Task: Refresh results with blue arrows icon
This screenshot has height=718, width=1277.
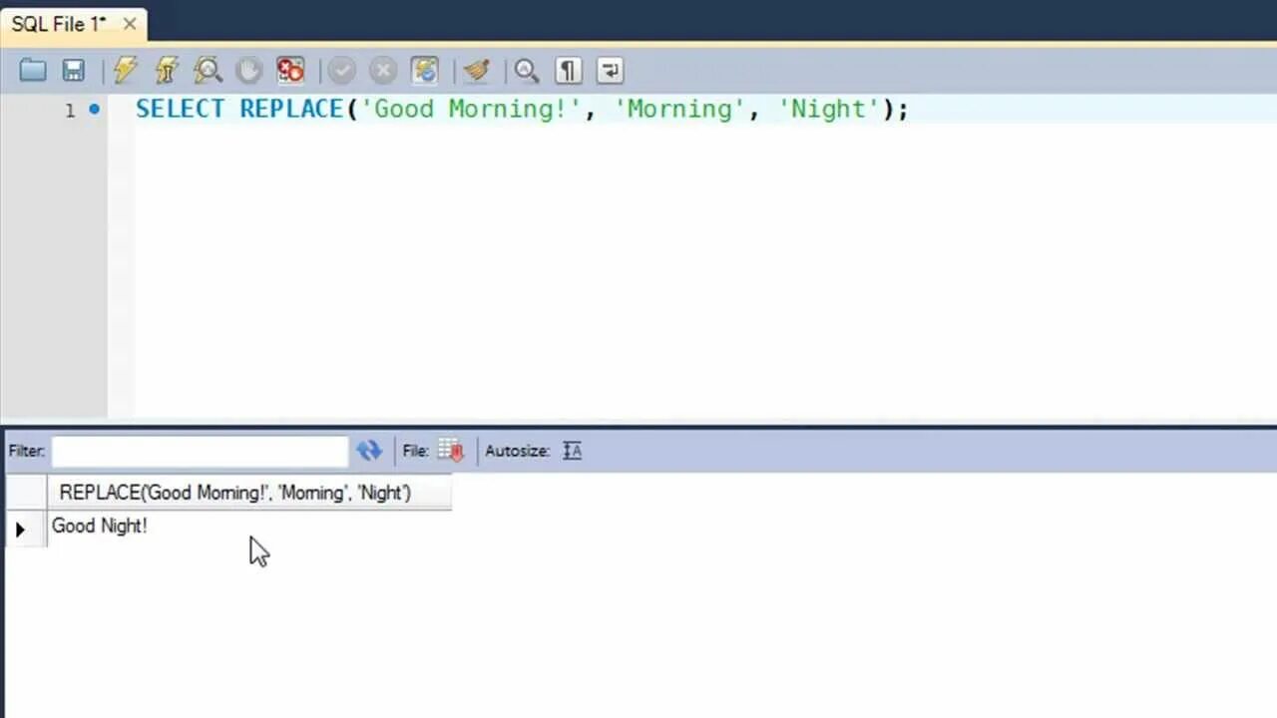Action: [x=369, y=451]
